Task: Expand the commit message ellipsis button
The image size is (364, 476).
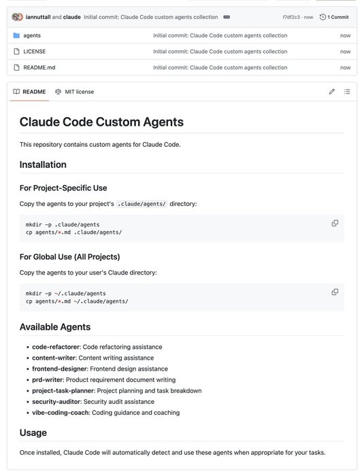Action: 227,17
